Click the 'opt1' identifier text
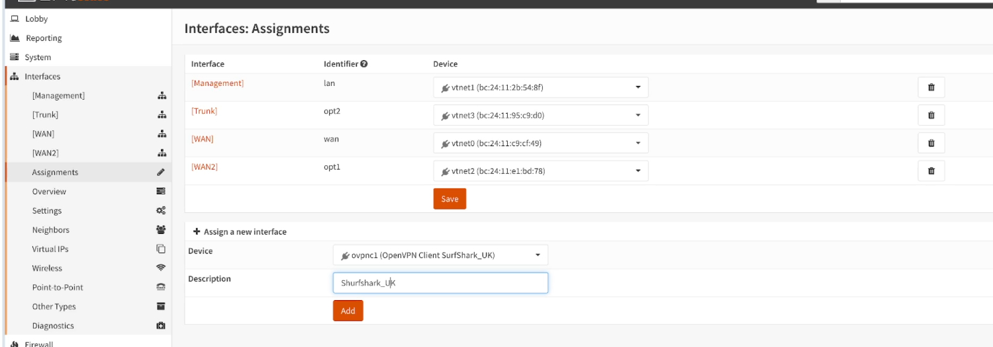The height and width of the screenshot is (347, 993). pos(332,167)
